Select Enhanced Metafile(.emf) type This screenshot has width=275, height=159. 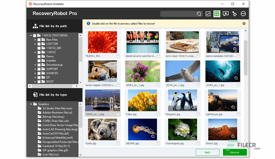pos(58,138)
